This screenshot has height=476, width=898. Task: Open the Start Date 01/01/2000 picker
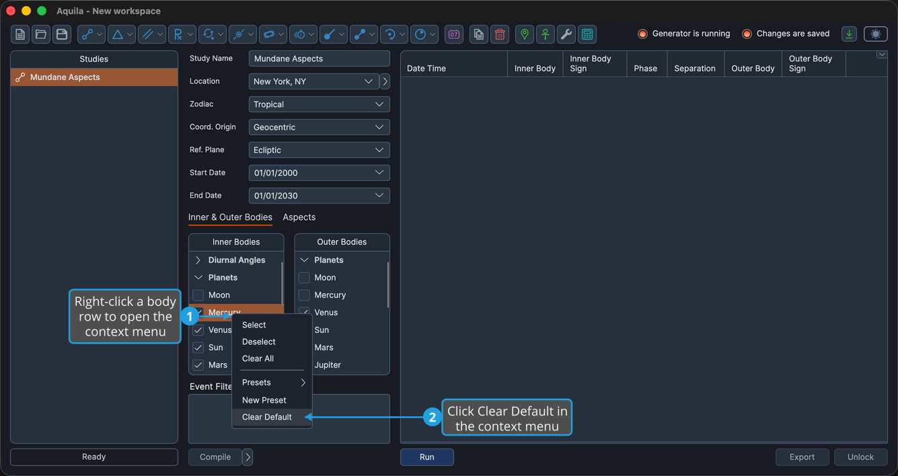tap(320, 173)
